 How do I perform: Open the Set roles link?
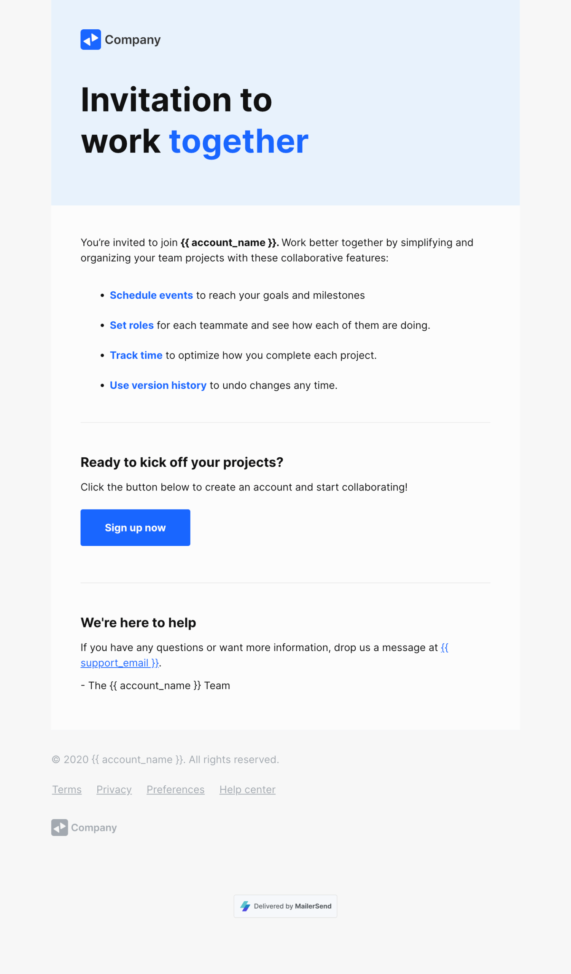click(x=132, y=325)
